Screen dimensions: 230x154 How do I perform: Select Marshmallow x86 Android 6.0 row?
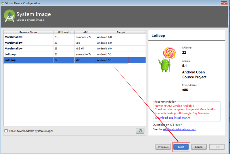[75, 43]
